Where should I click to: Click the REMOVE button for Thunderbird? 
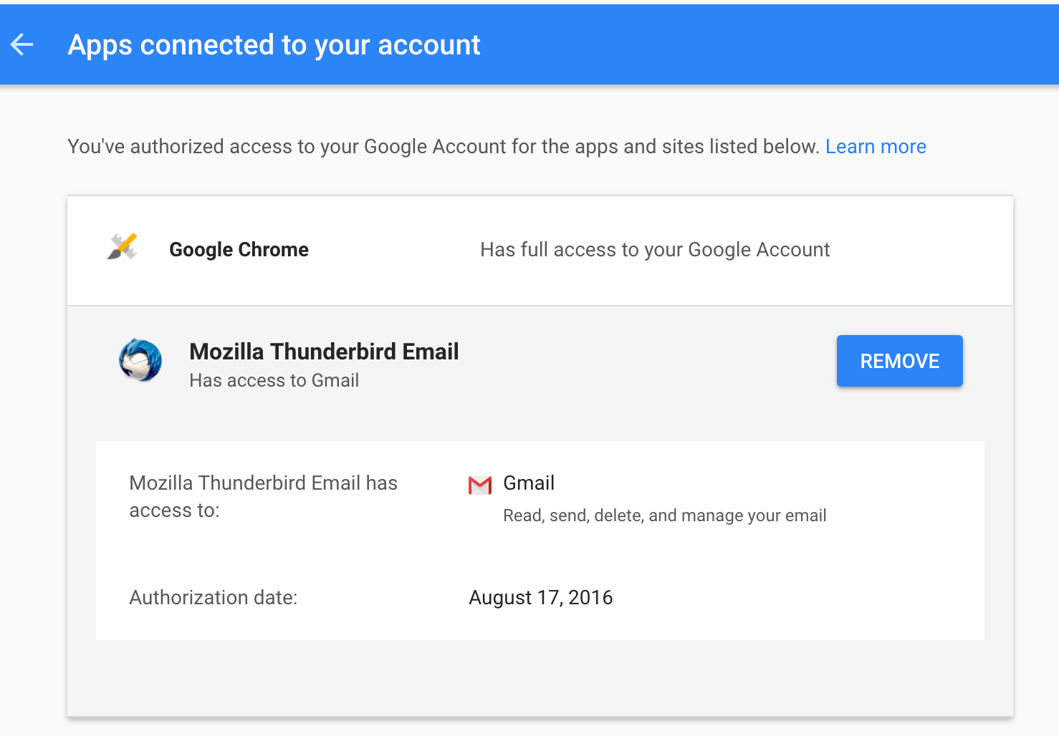tap(899, 361)
